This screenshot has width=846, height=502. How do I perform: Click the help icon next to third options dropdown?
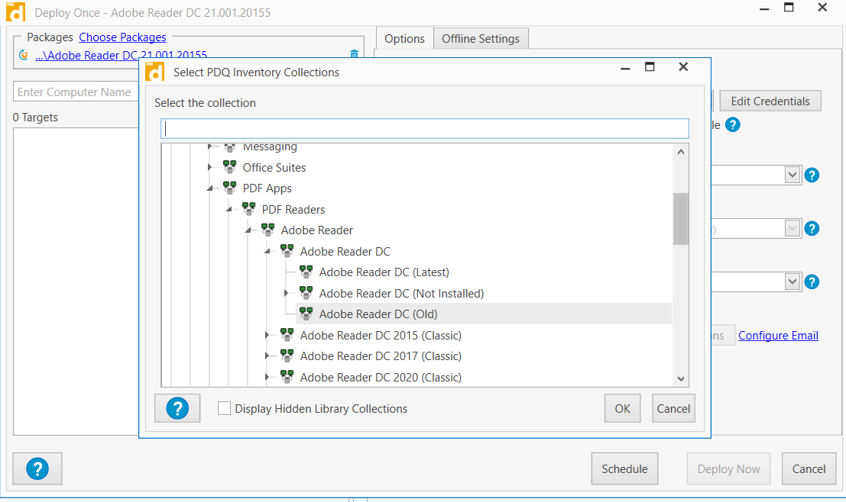coord(812,282)
